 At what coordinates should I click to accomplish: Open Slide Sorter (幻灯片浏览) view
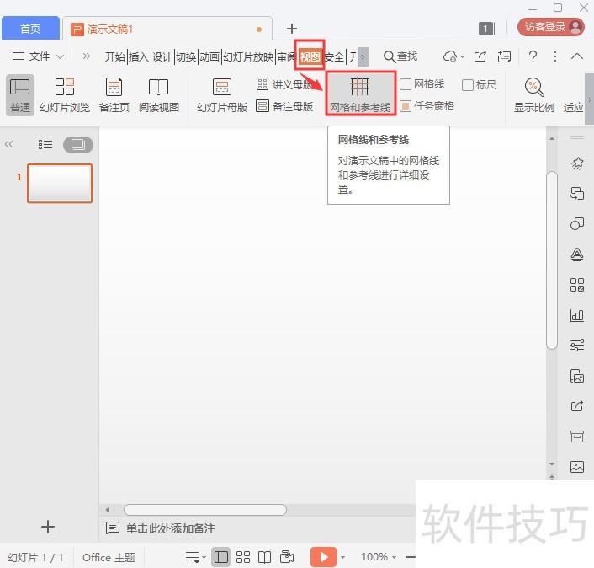click(x=65, y=95)
